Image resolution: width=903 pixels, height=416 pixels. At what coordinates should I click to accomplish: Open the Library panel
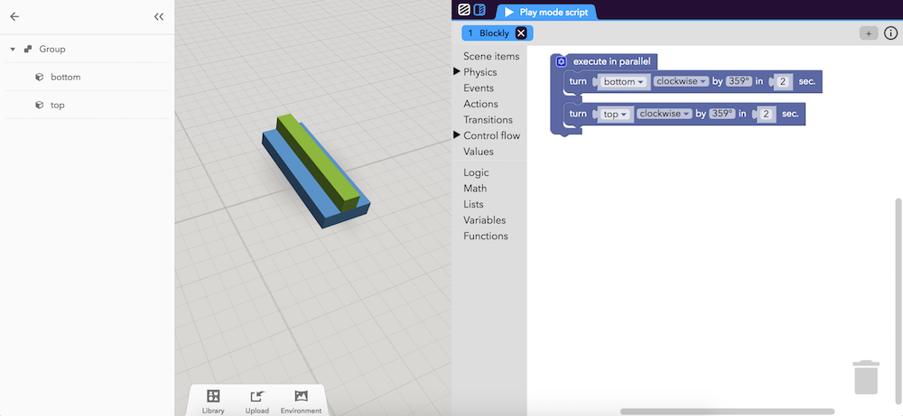[x=213, y=401]
